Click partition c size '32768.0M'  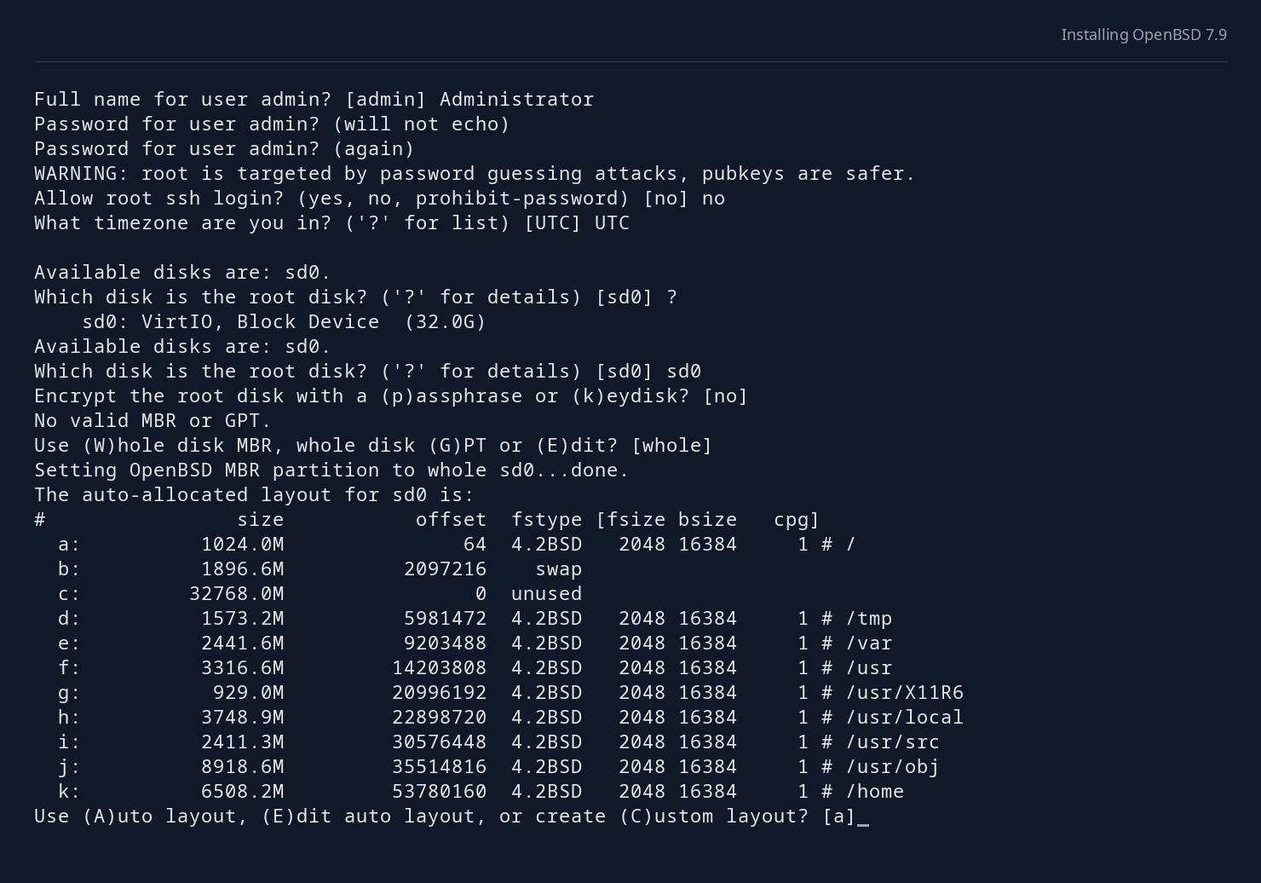(236, 593)
